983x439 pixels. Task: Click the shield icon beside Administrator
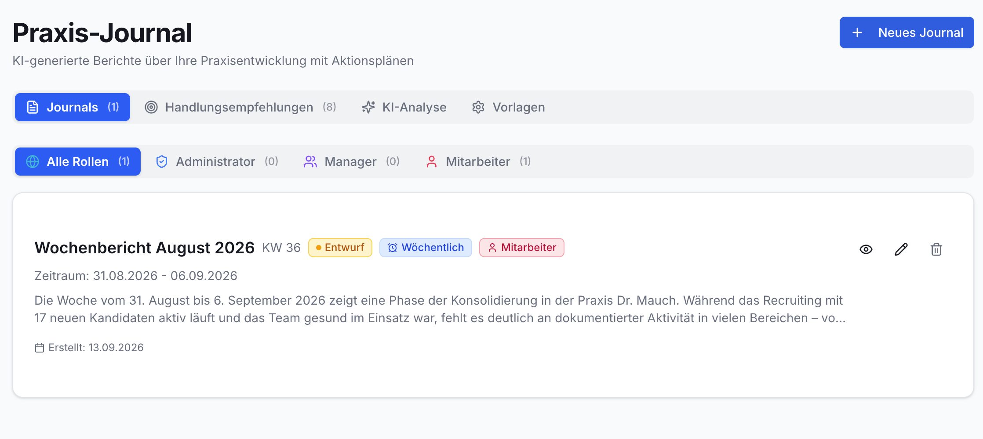162,162
